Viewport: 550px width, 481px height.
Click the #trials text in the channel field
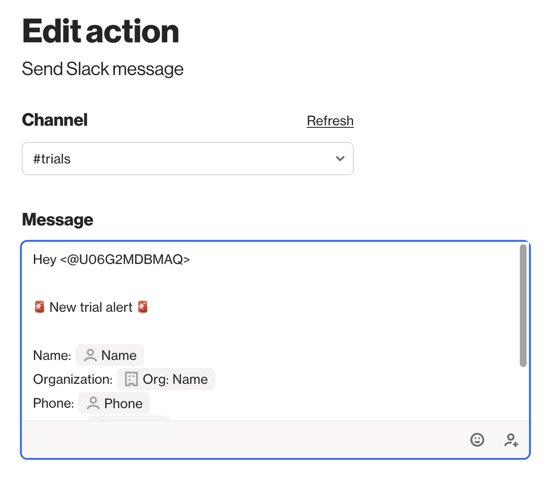(x=52, y=159)
